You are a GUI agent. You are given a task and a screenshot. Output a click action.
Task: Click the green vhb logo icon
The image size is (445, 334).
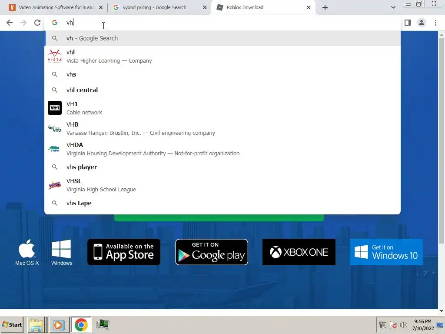[54, 128]
